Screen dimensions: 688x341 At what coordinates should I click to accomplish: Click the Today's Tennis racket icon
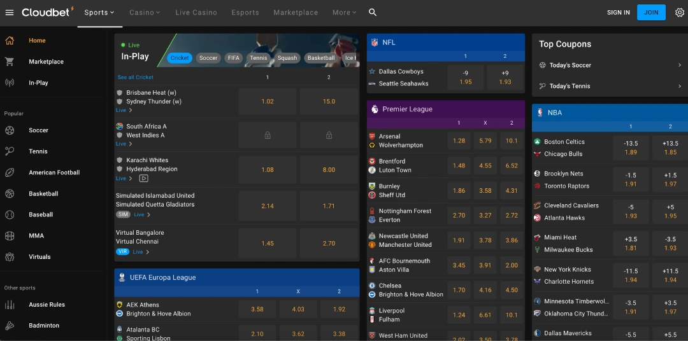coord(542,87)
